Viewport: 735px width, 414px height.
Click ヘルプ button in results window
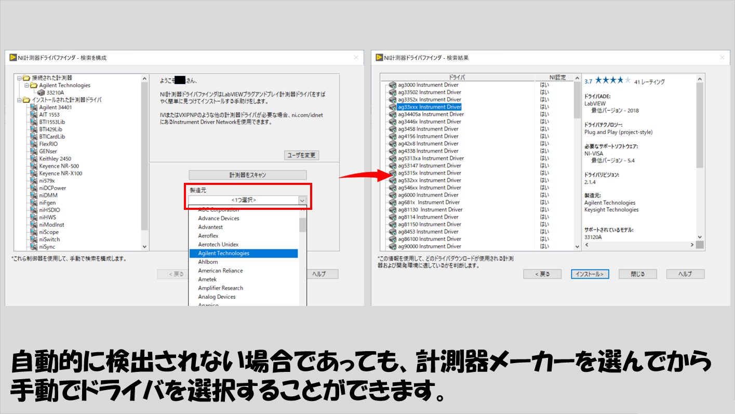pyautogui.click(x=686, y=274)
